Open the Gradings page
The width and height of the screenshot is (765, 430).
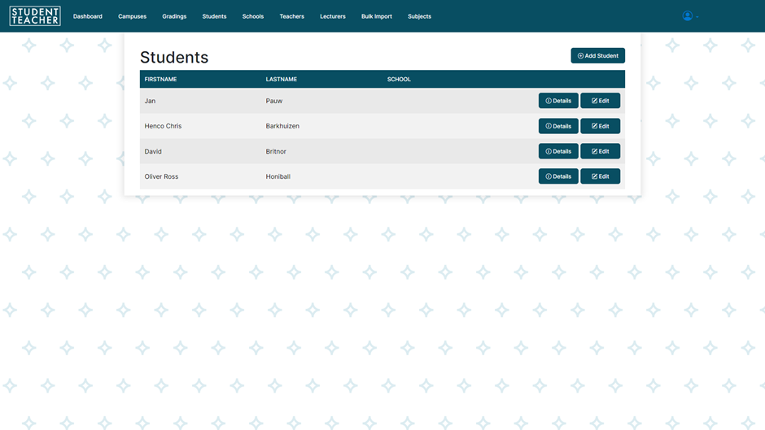point(174,16)
